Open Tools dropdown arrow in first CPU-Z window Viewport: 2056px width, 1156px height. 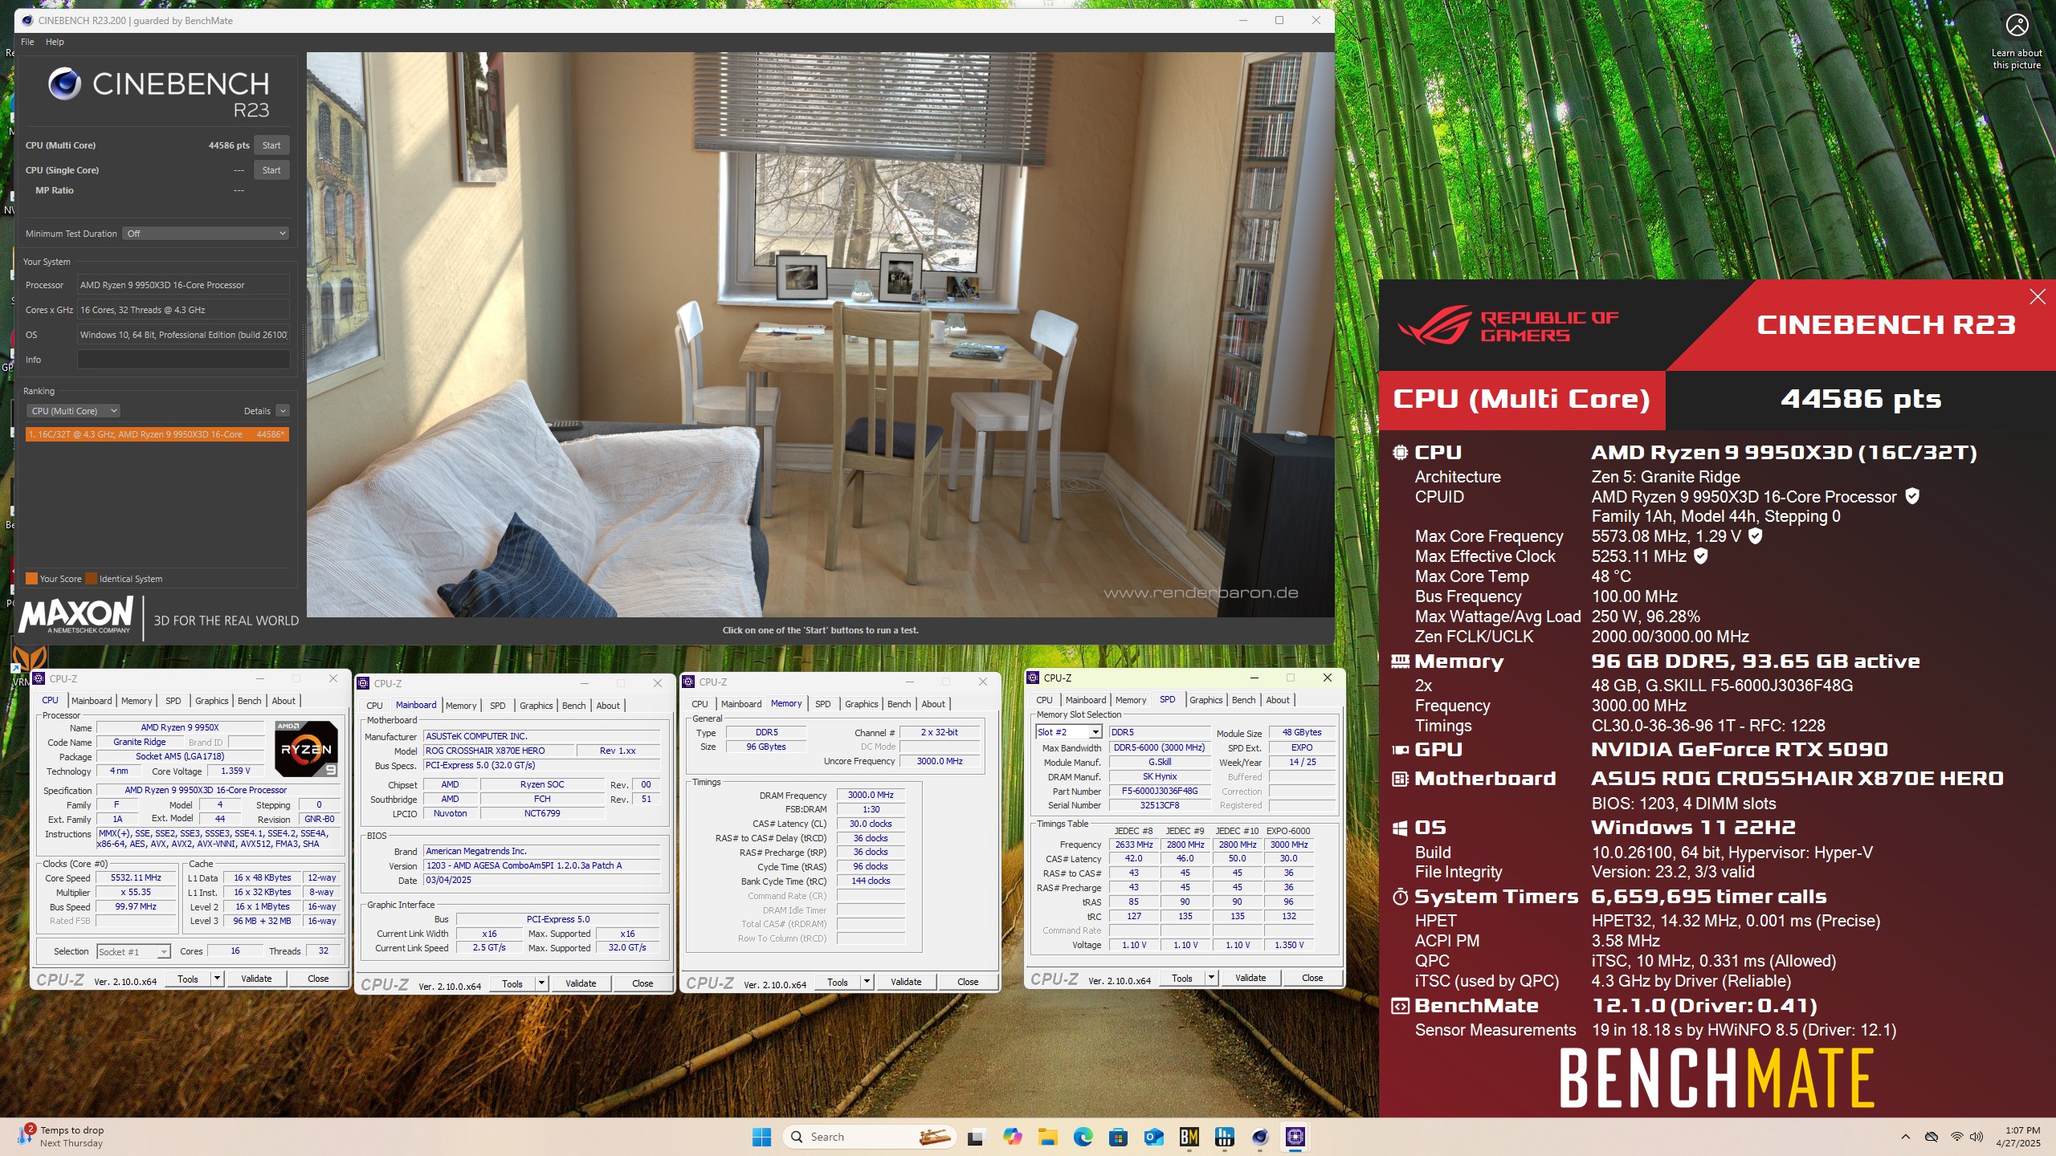[x=217, y=979]
